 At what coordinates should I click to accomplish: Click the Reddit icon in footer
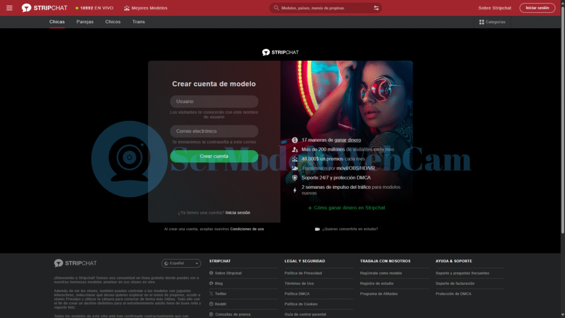(211, 304)
